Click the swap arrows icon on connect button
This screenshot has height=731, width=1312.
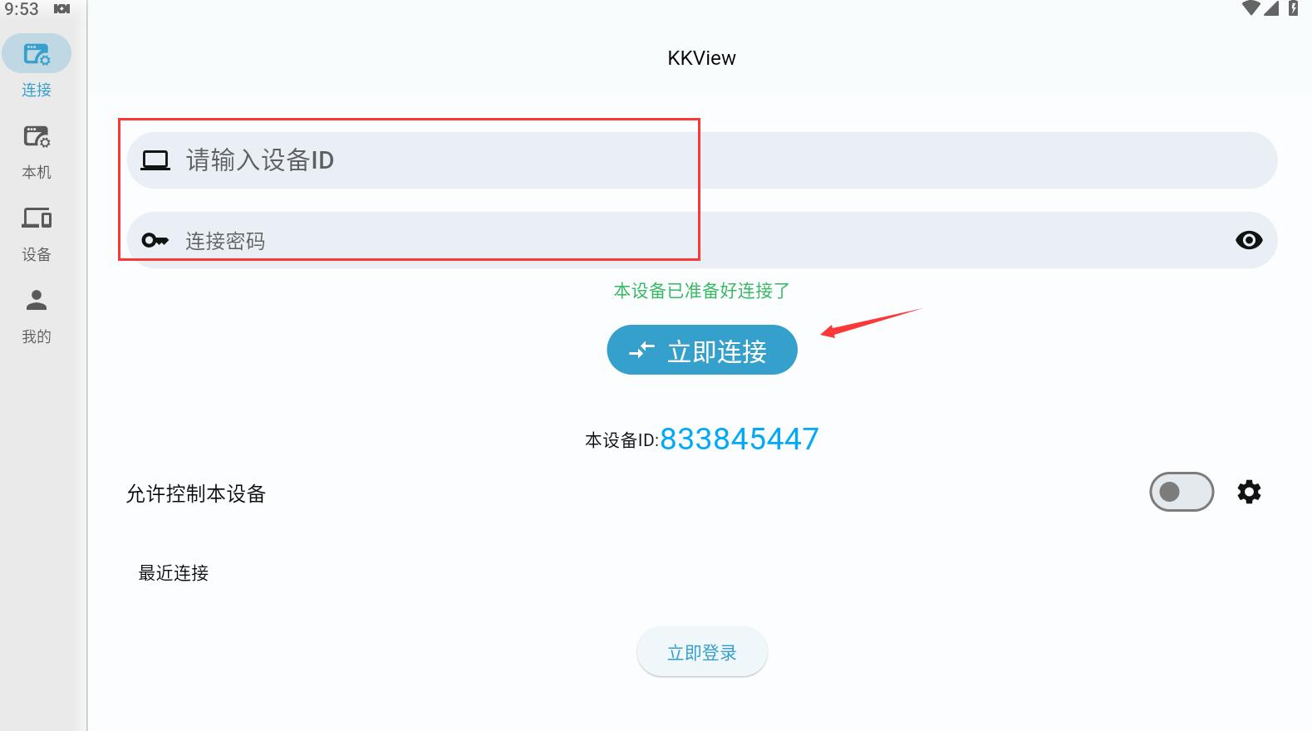click(641, 351)
